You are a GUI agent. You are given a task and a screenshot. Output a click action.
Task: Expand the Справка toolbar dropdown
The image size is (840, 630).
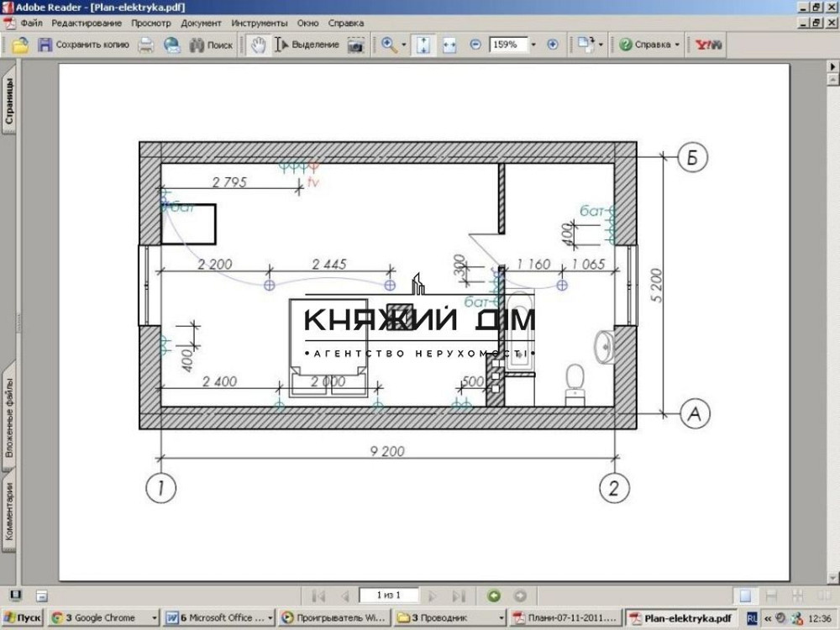[678, 45]
